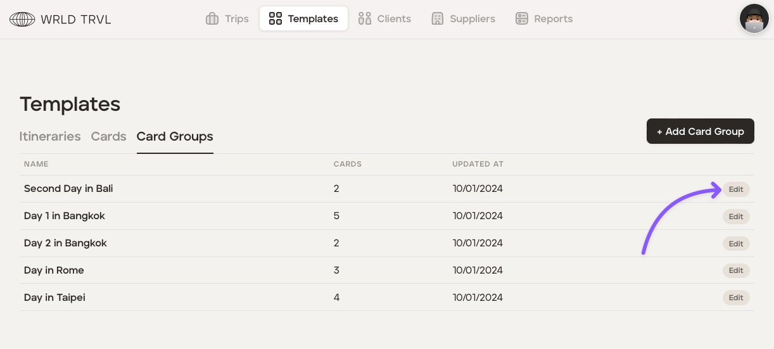Edit the Day in Rome group
Viewport: 774px width, 349px height.
pos(735,270)
